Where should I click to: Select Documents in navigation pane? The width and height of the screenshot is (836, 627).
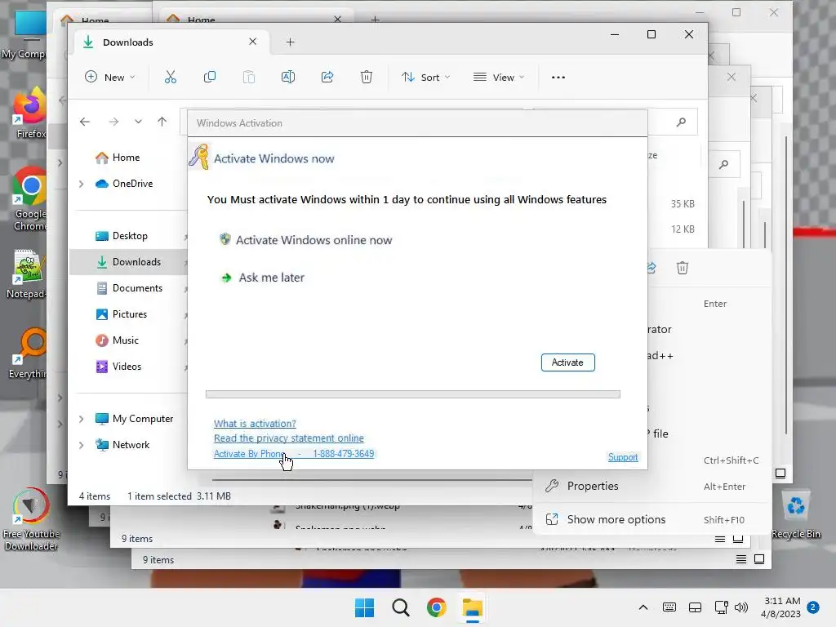coord(137,288)
